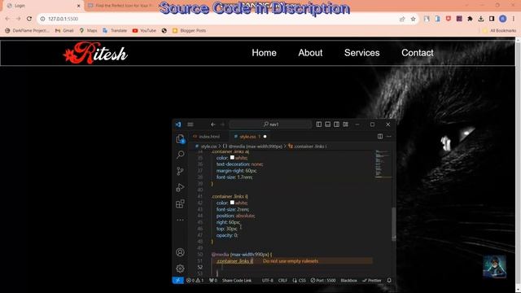Open the YouTube bookmark
The height and width of the screenshot is (293, 521).
[x=144, y=31]
